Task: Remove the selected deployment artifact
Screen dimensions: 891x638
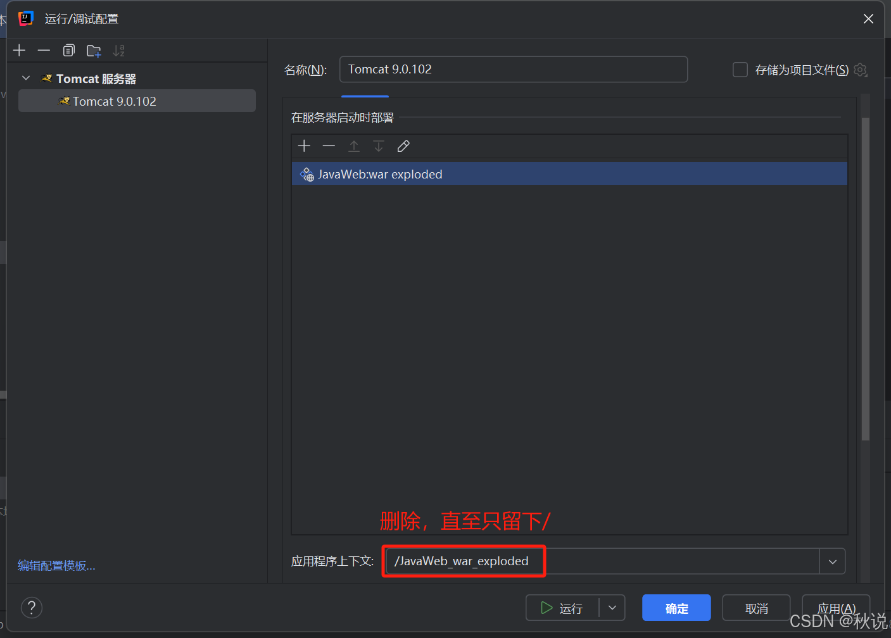Action: (x=329, y=146)
